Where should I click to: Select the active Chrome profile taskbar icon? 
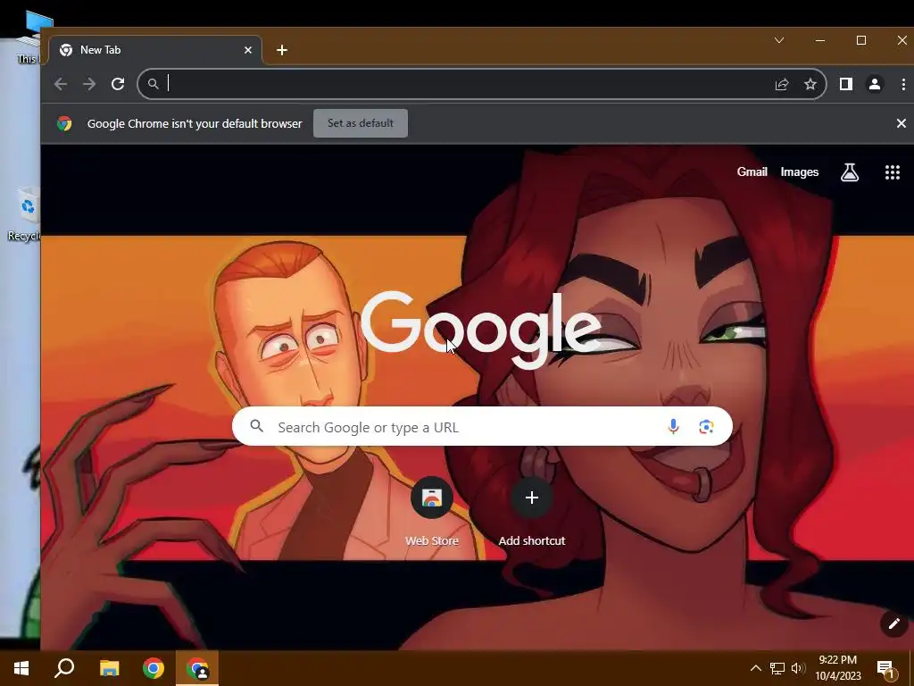pyautogui.click(x=197, y=668)
